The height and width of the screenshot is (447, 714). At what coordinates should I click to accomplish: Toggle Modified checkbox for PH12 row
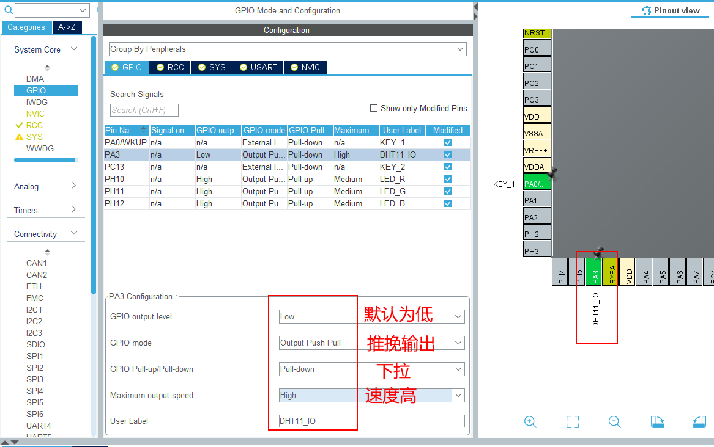[x=448, y=203]
